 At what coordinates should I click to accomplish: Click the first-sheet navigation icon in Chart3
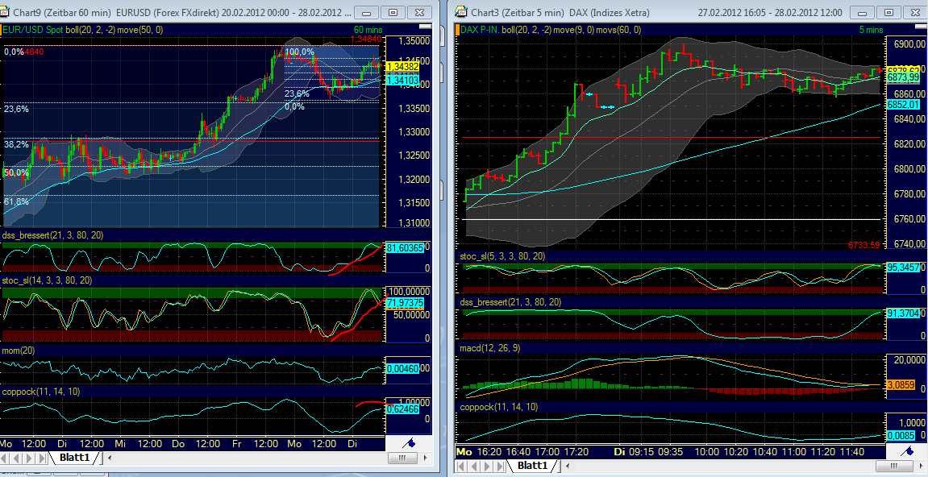(462, 466)
